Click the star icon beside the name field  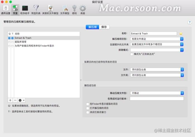pos(181,34)
